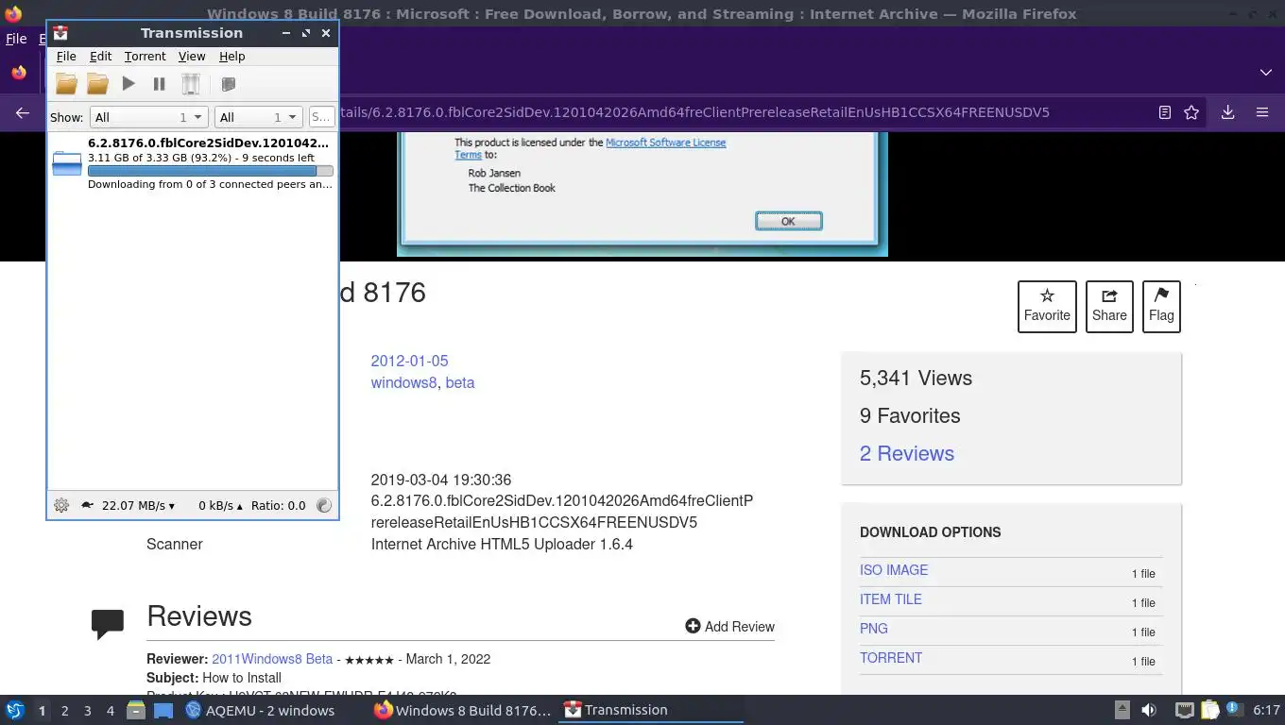Start the torrent with the play icon
Screen dimensions: 1285x725
point(128,84)
